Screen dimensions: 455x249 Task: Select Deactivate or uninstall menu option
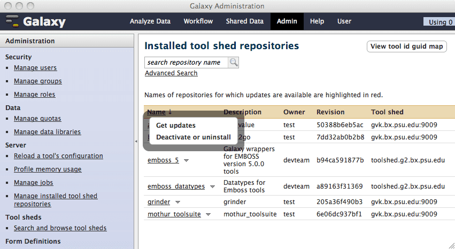pyautogui.click(x=193, y=137)
